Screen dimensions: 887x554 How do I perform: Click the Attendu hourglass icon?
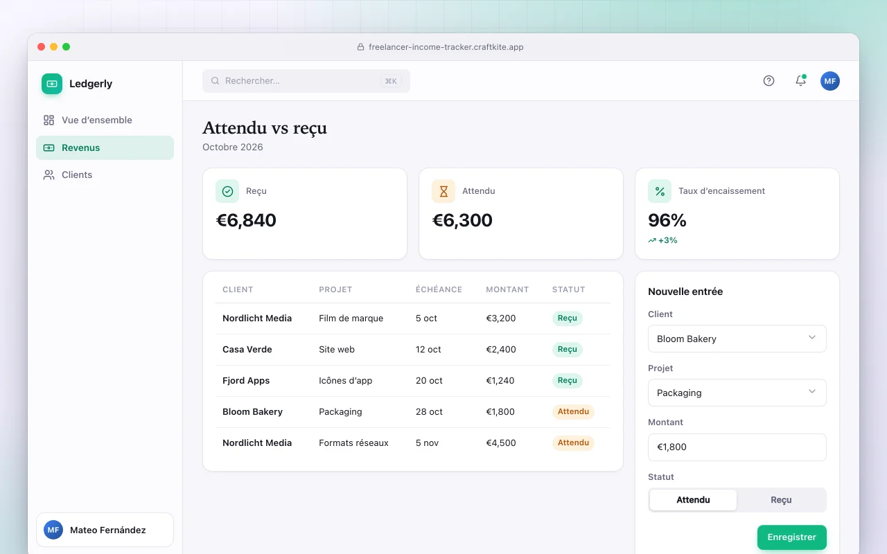(443, 191)
